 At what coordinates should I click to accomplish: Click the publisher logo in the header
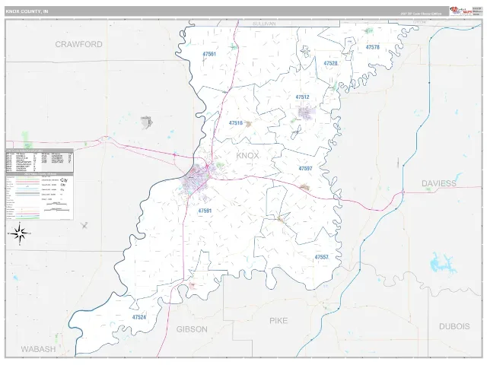pyautogui.click(x=461, y=11)
